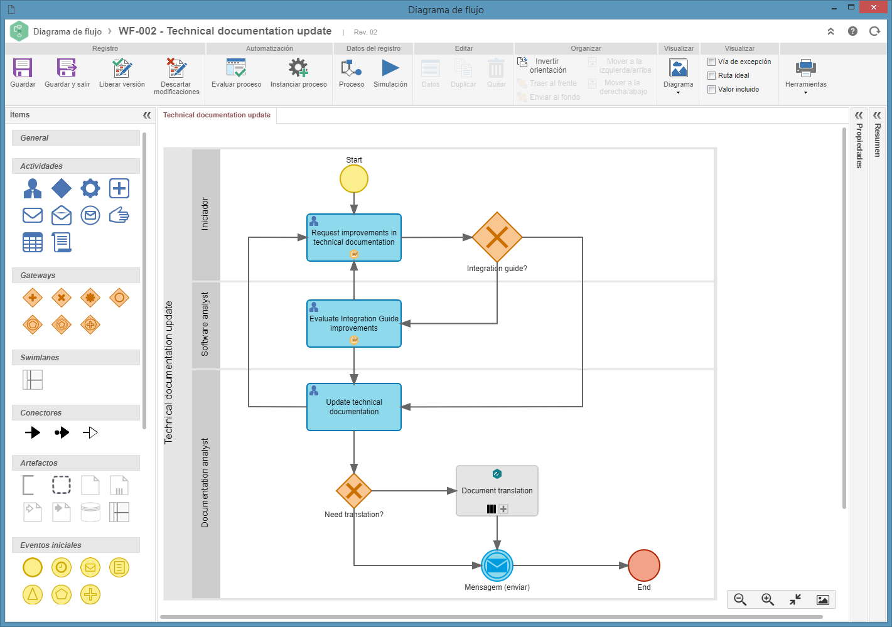This screenshot has height=627, width=892.
Task: Select the user task activity icon
Action: (x=33, y=188)
